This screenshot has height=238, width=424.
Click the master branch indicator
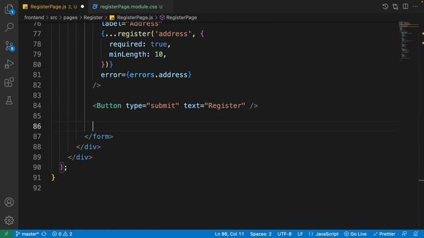tap(27, 234)
